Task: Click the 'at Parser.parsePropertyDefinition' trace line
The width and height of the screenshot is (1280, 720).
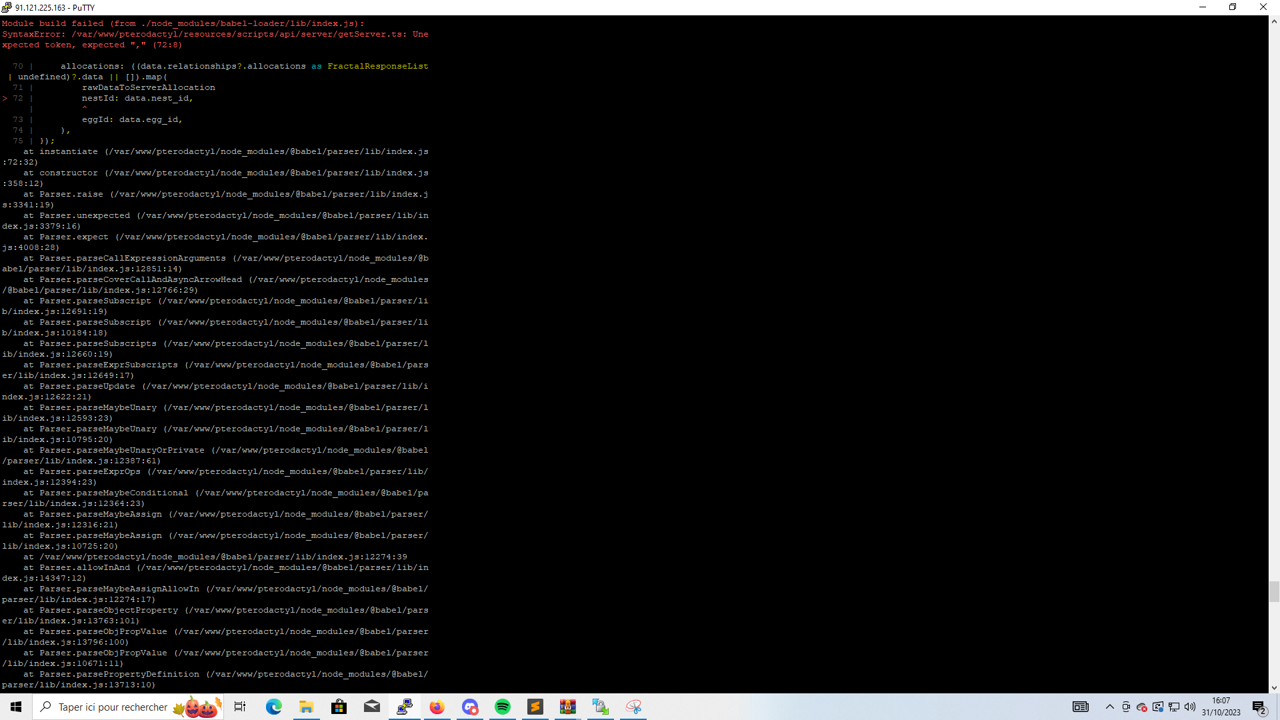Action: pos(215,679)
